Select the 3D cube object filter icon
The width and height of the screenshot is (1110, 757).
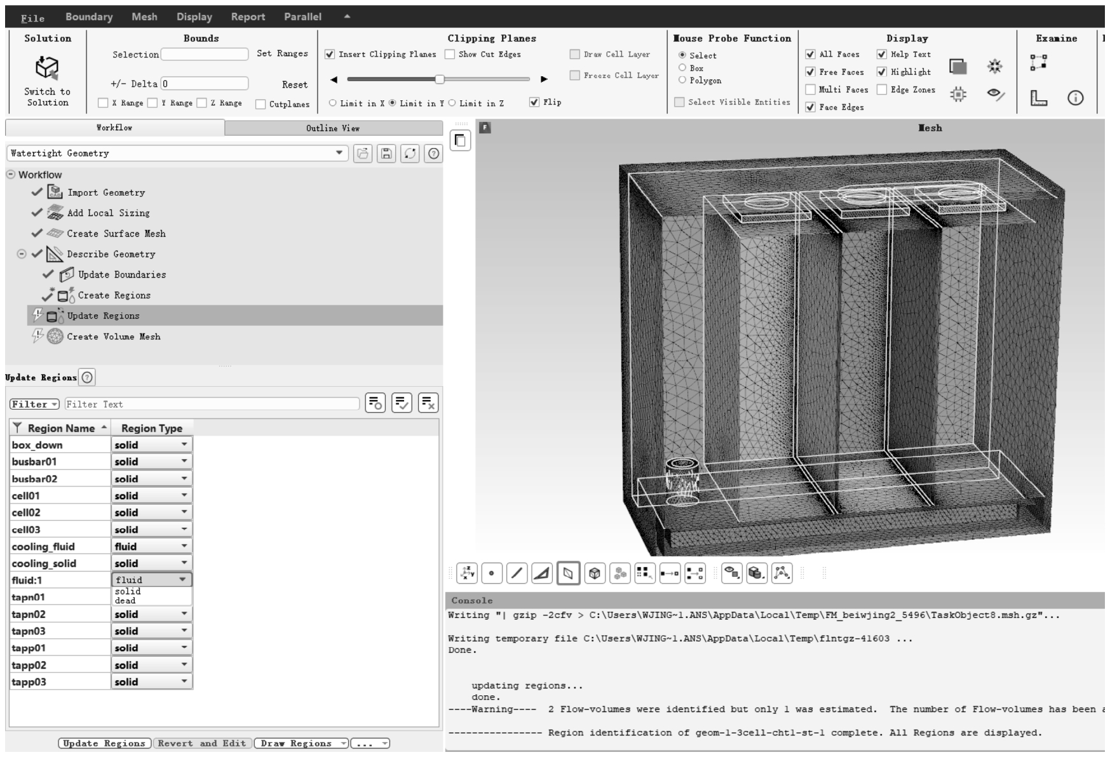595,573
